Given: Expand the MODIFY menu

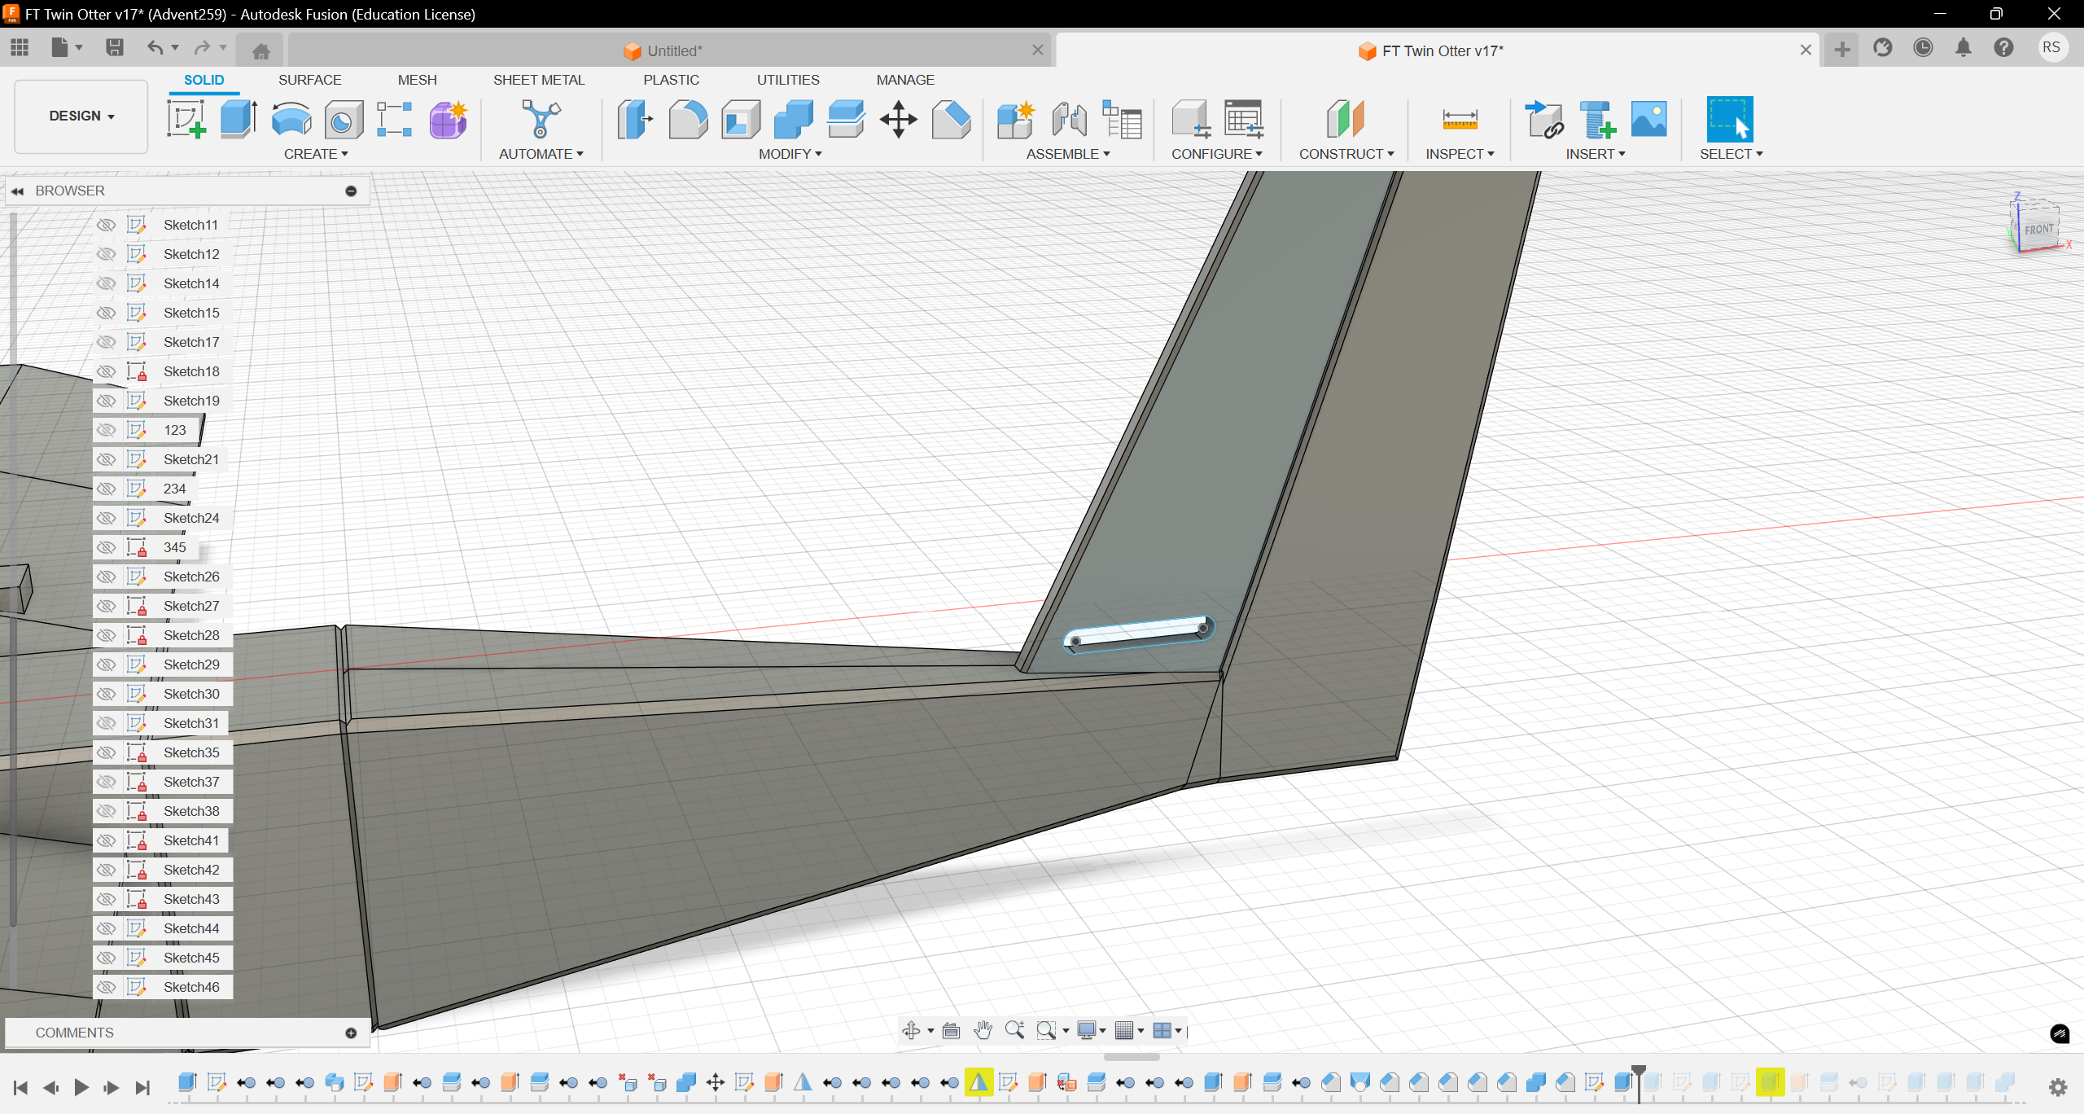Looking at the screenshot, I should click(790, 154).
